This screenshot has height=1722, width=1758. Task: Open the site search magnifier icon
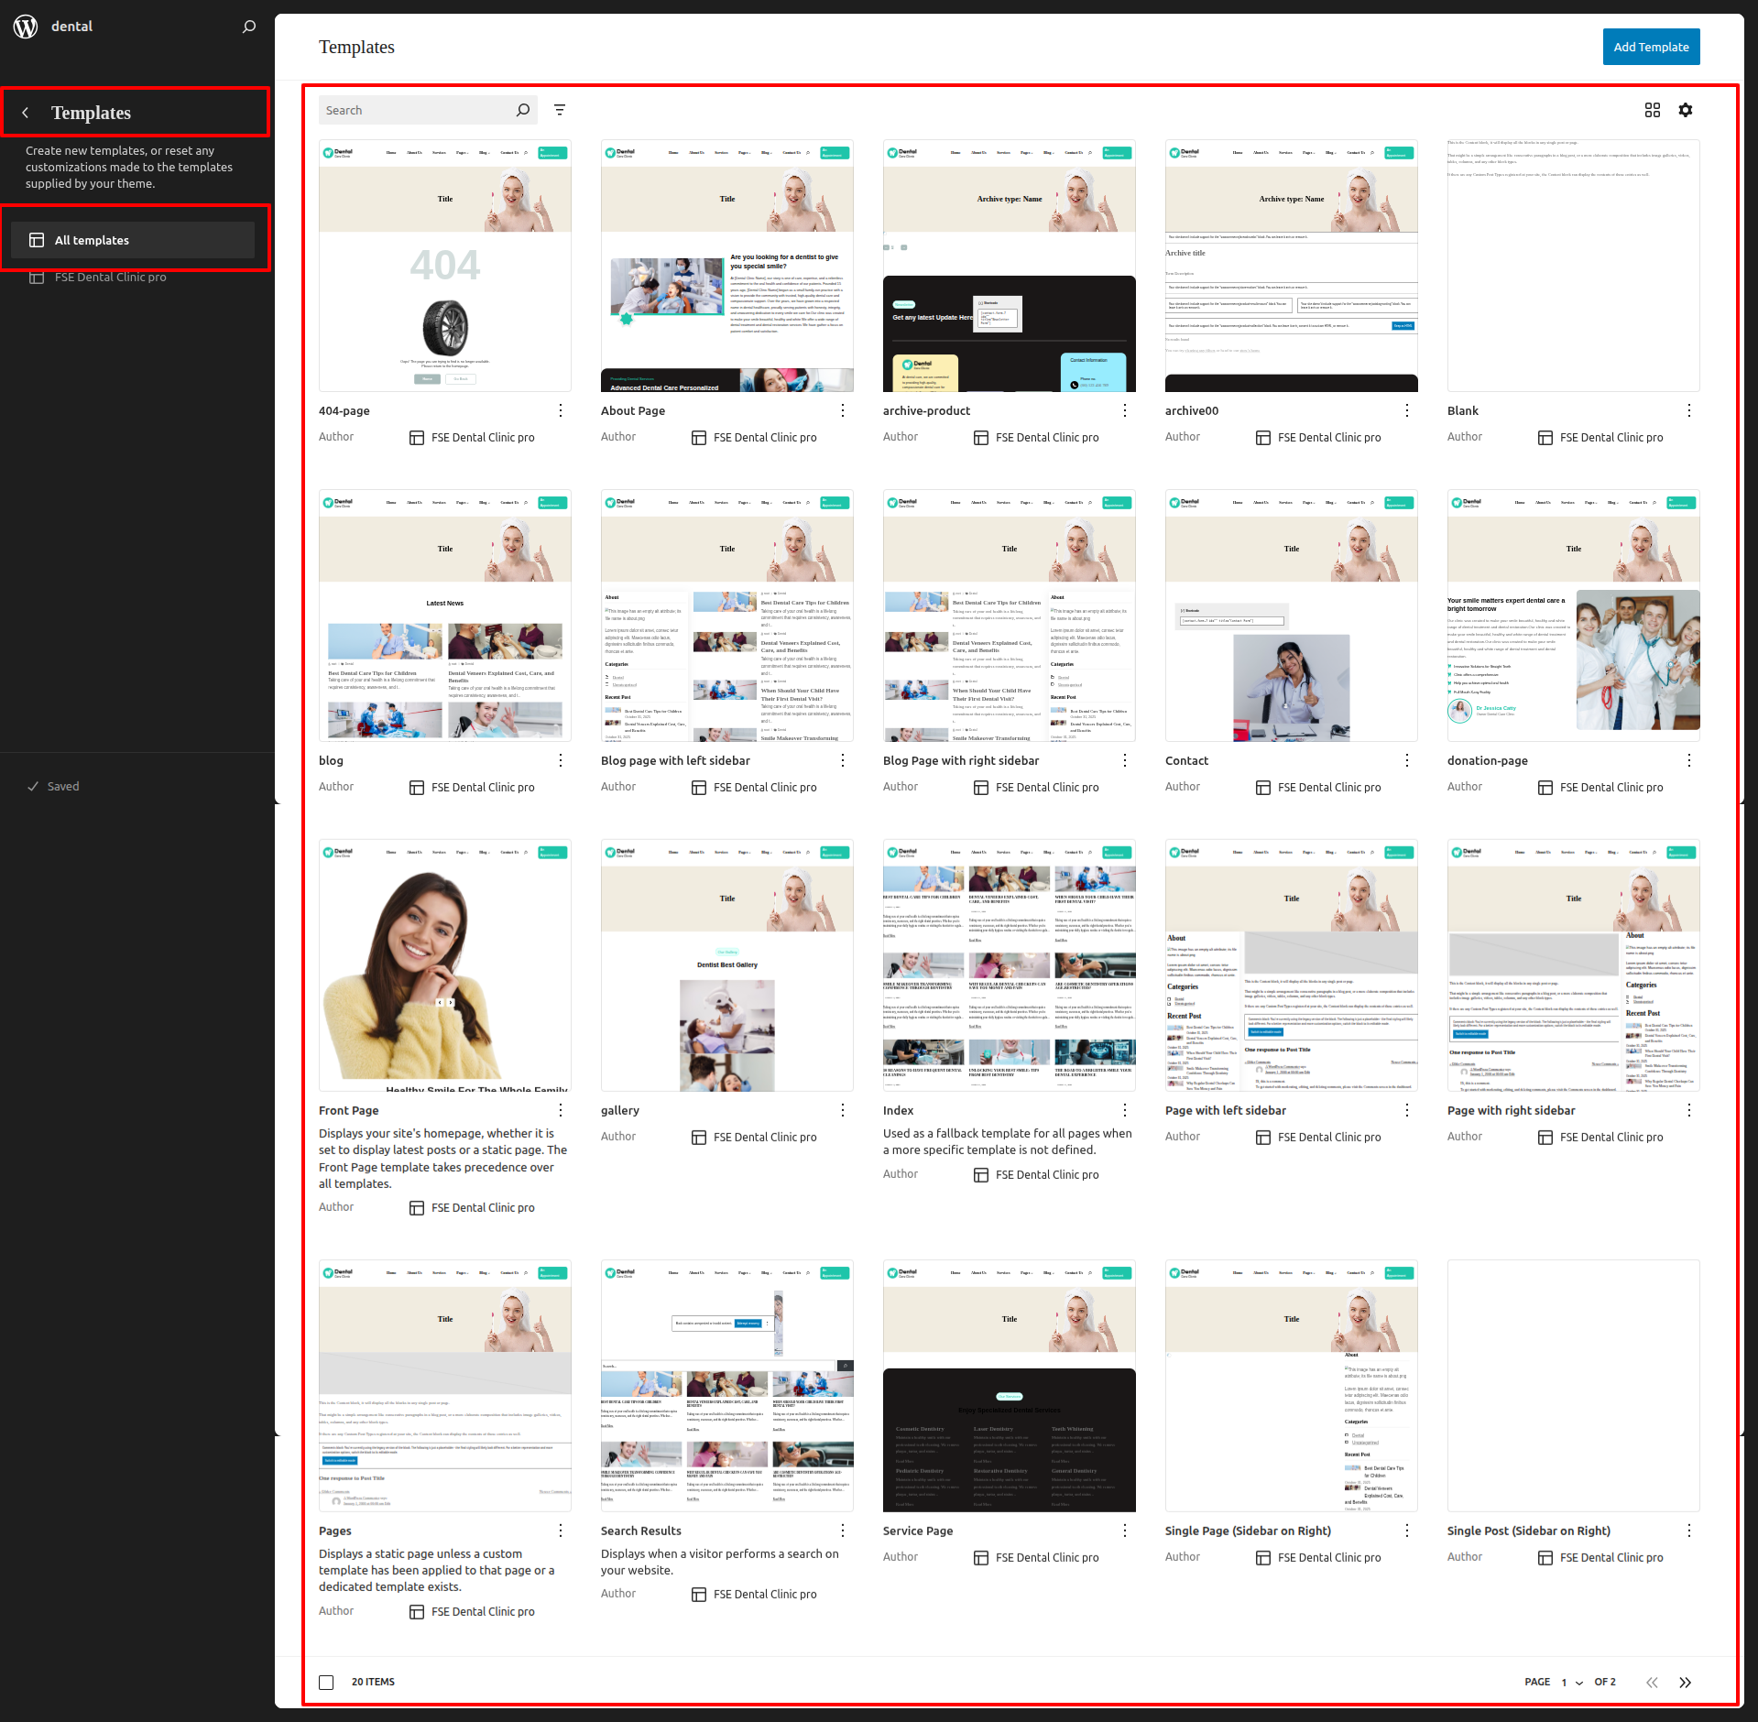248,27
